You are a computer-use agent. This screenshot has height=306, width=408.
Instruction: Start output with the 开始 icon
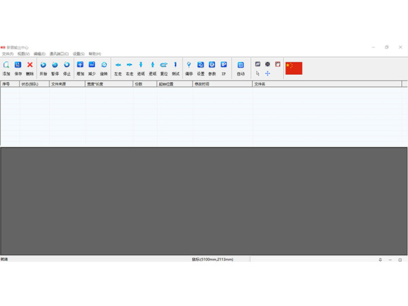click(44, 67)
